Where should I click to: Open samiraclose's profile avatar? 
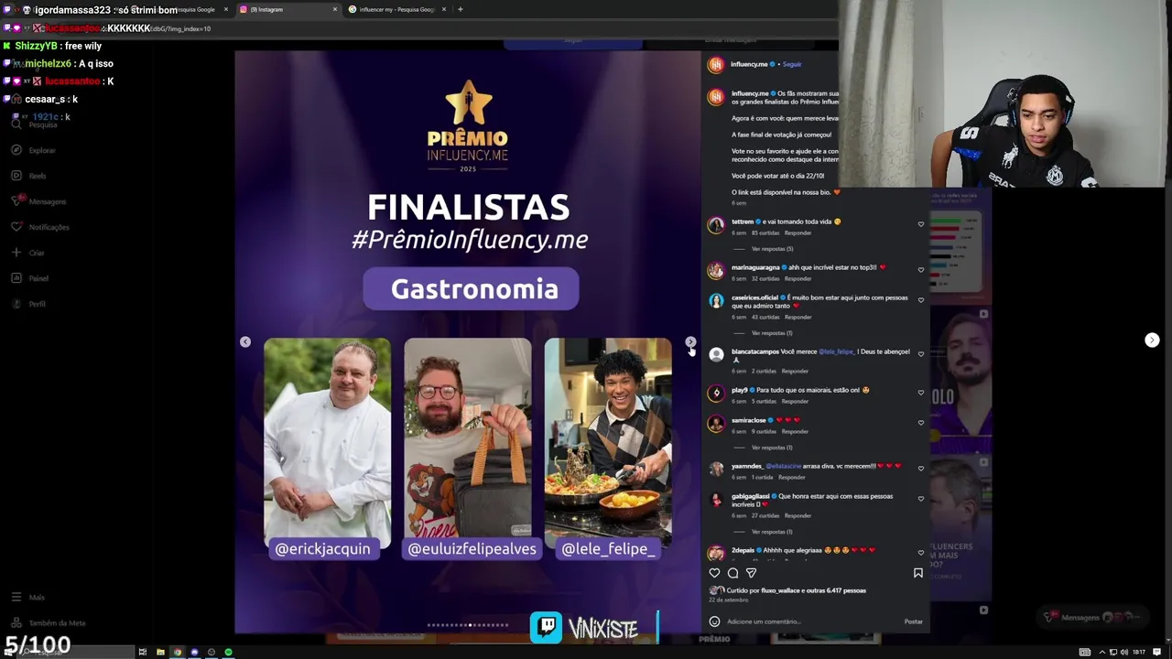(x=716, y=424)
